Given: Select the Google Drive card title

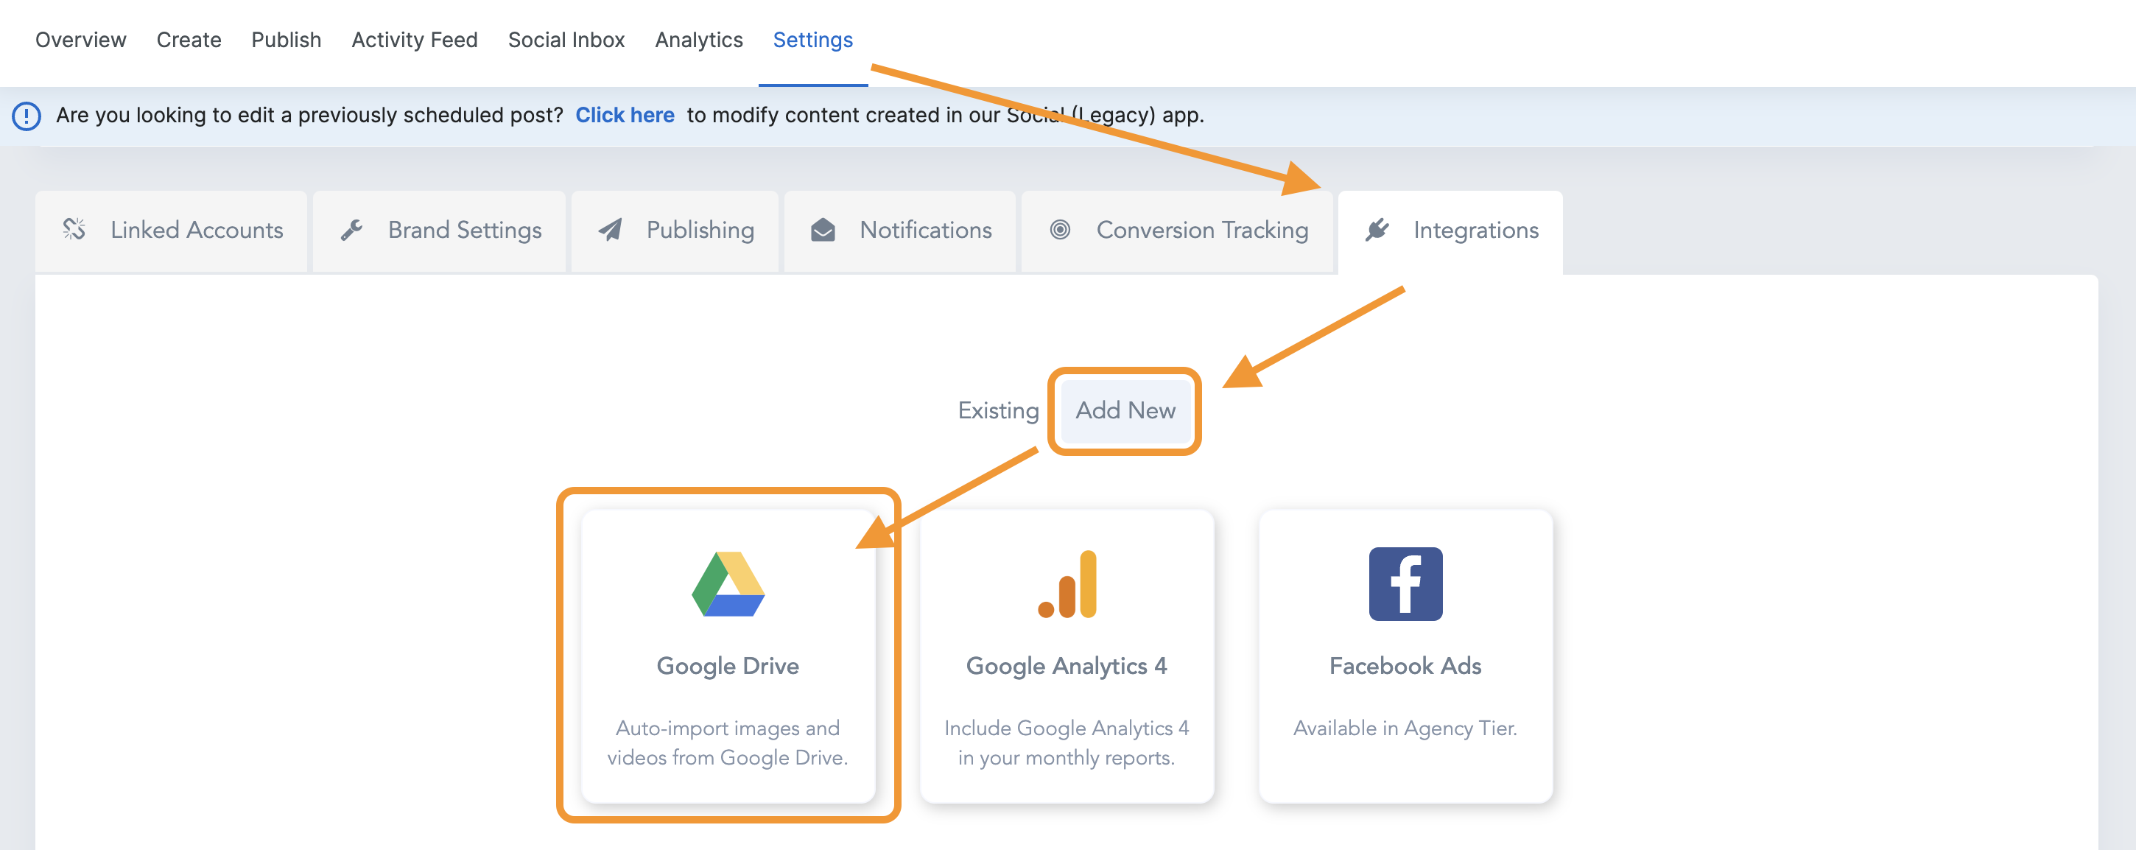Looking at the screenshot, I should pos(727,666).
